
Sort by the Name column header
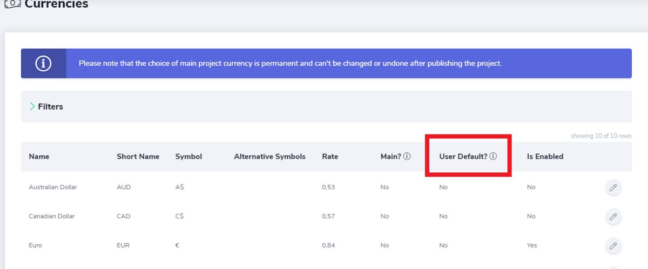(x=39, y=157)
